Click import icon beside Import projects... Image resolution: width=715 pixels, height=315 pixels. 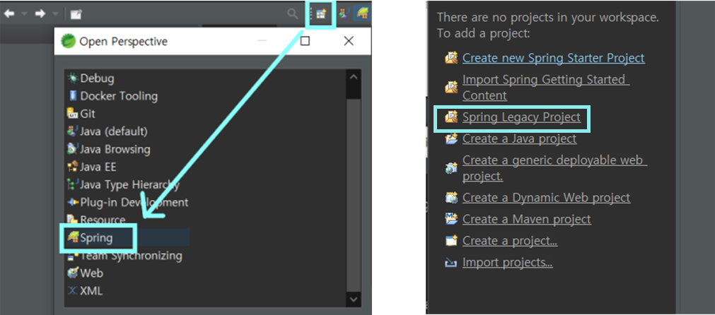pyautogui.click(x=451, y=263)
